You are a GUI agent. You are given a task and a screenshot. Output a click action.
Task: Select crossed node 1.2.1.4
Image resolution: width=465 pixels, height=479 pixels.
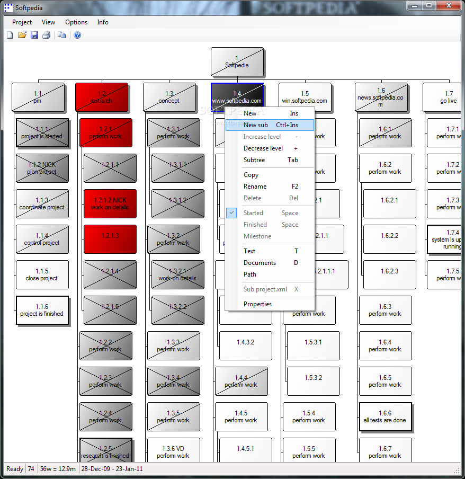point(110,274)
